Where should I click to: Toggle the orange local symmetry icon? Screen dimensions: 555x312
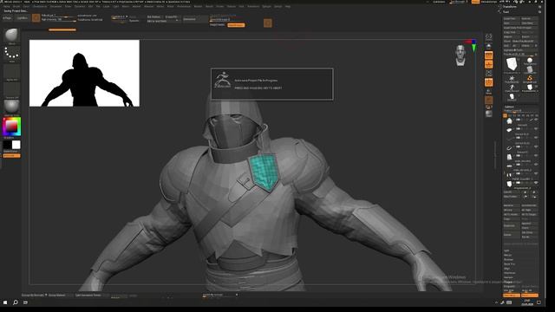[x=488, y=64]
